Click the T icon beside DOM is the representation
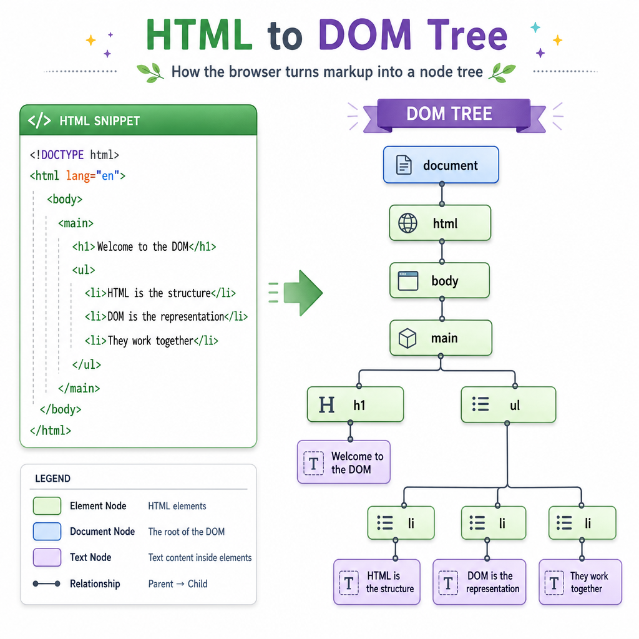639x639 pixels. (448, 583)
